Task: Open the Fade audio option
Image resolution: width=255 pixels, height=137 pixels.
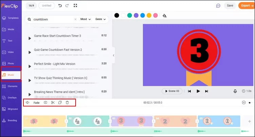Action: [x=36, y=103]
